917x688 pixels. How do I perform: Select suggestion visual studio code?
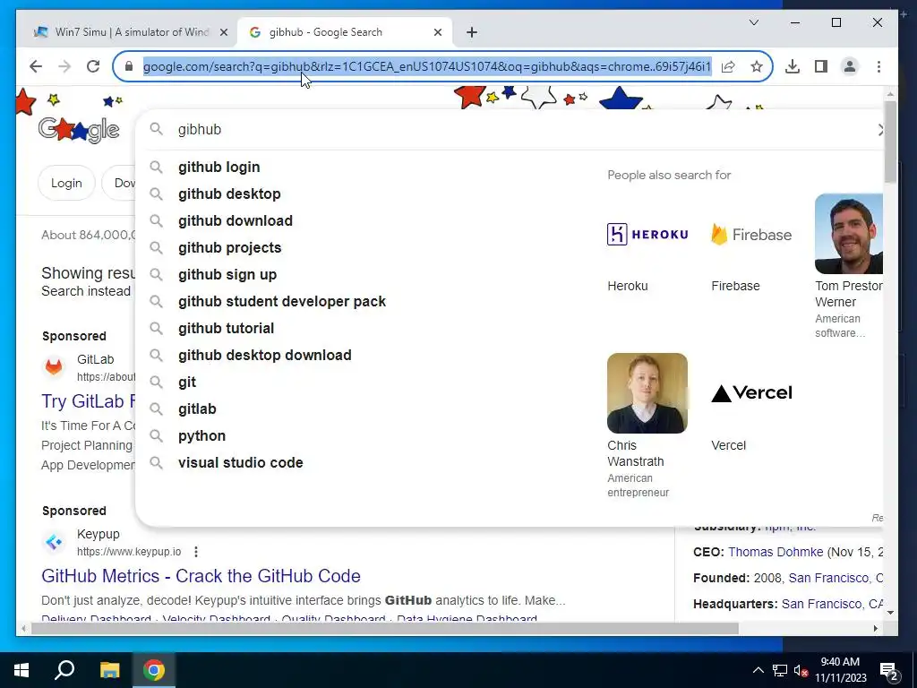coord(240,463)
